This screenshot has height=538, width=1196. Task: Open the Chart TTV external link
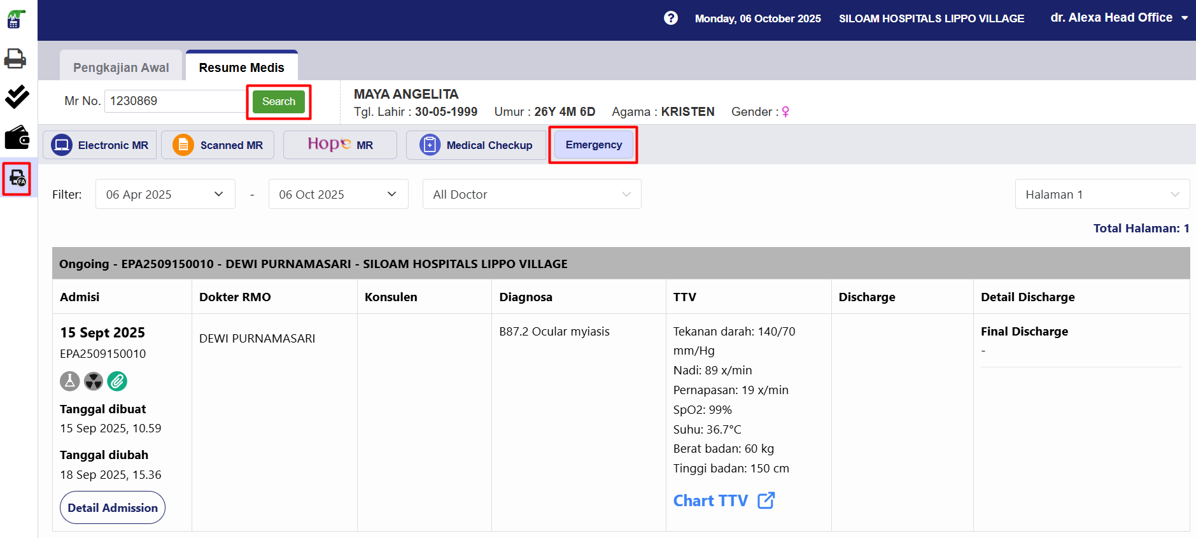coord(724,501)
